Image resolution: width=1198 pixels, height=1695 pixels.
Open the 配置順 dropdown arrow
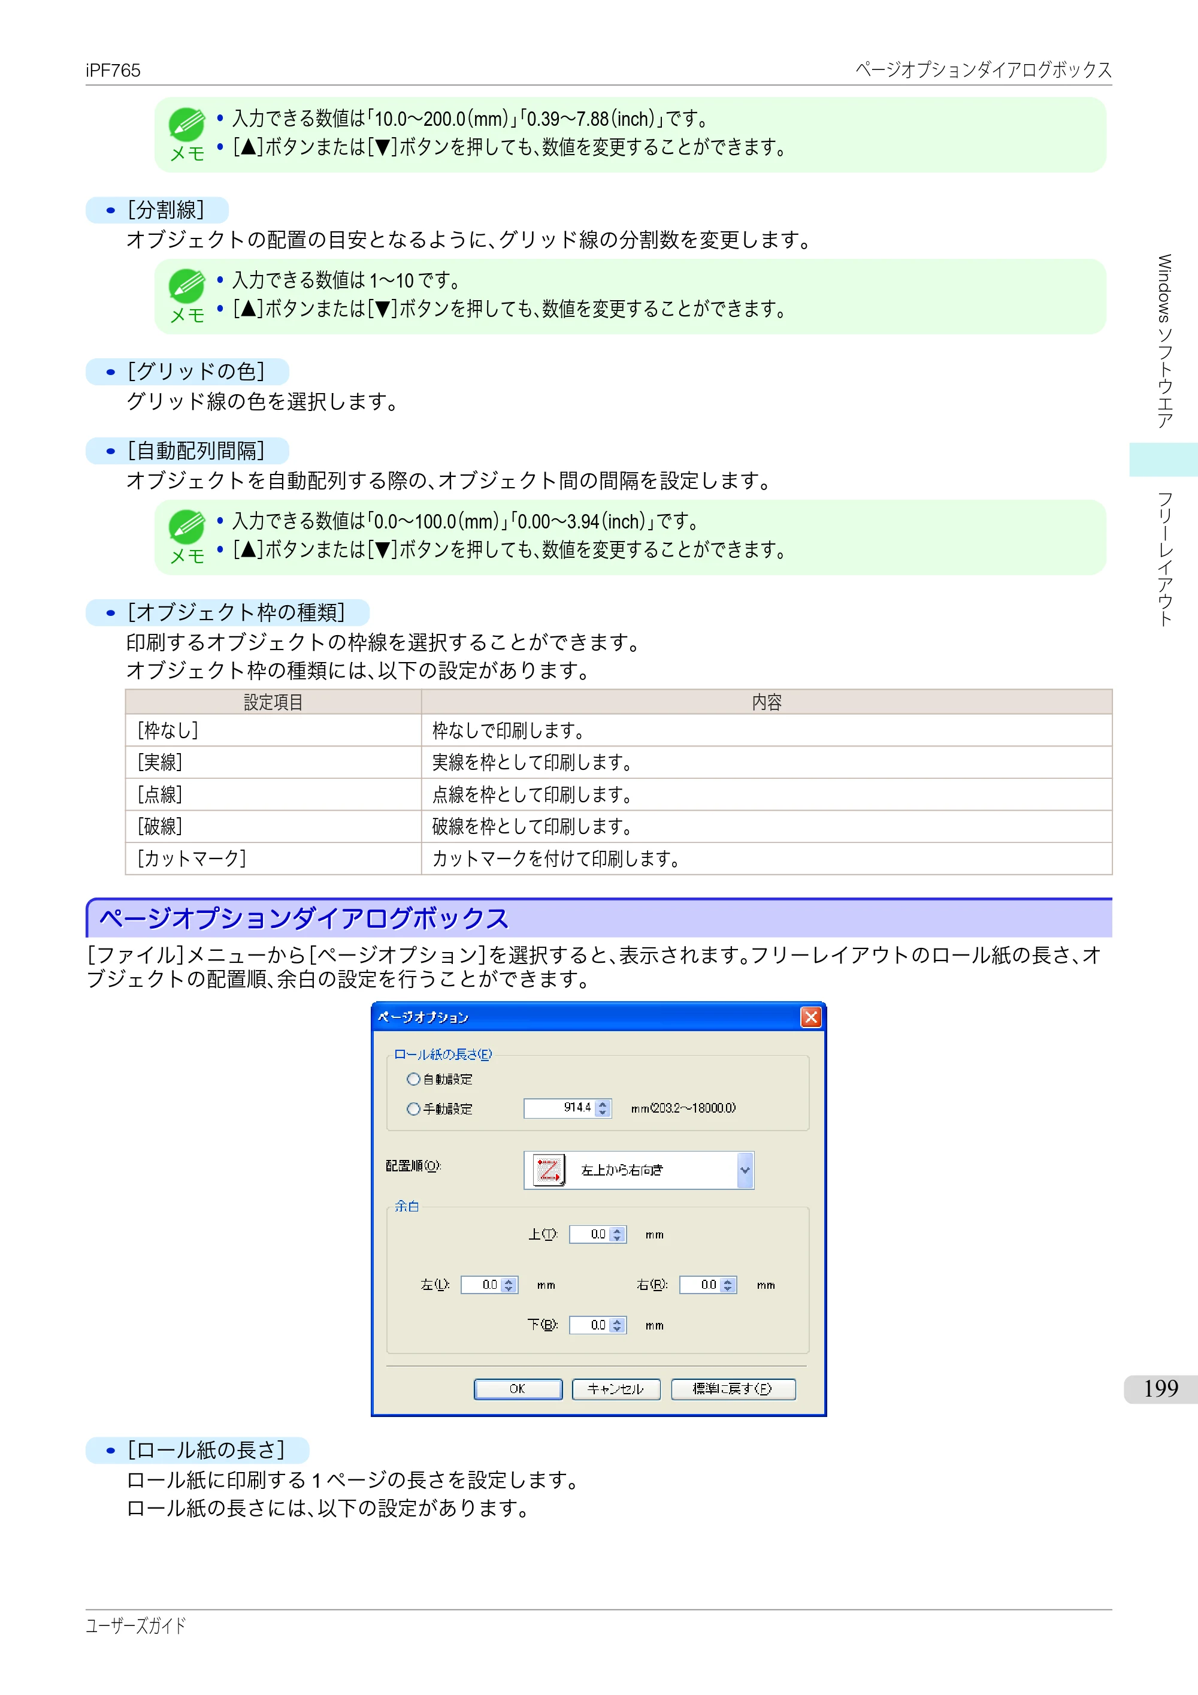[745, 1170]
